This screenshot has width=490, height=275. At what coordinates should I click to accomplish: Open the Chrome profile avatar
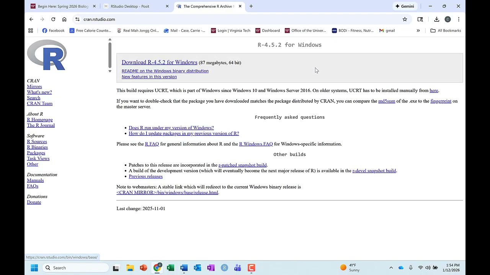[448, 19]
